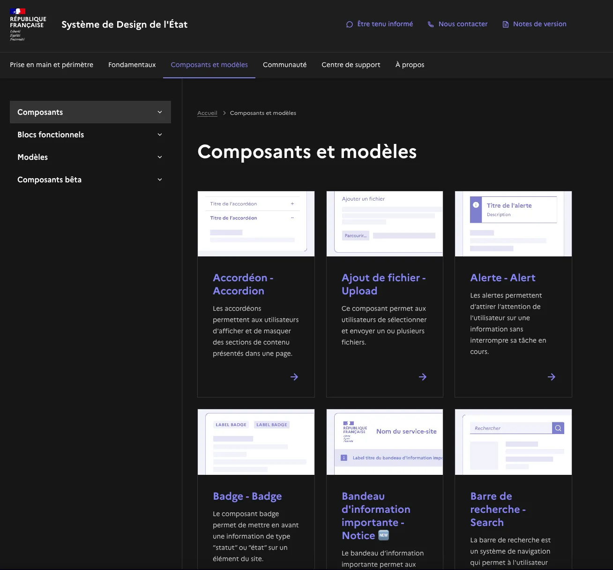This screenshot has width=613, height=570.
Task: Open the Alerte - Alert card title
Action: coord(503,277)
